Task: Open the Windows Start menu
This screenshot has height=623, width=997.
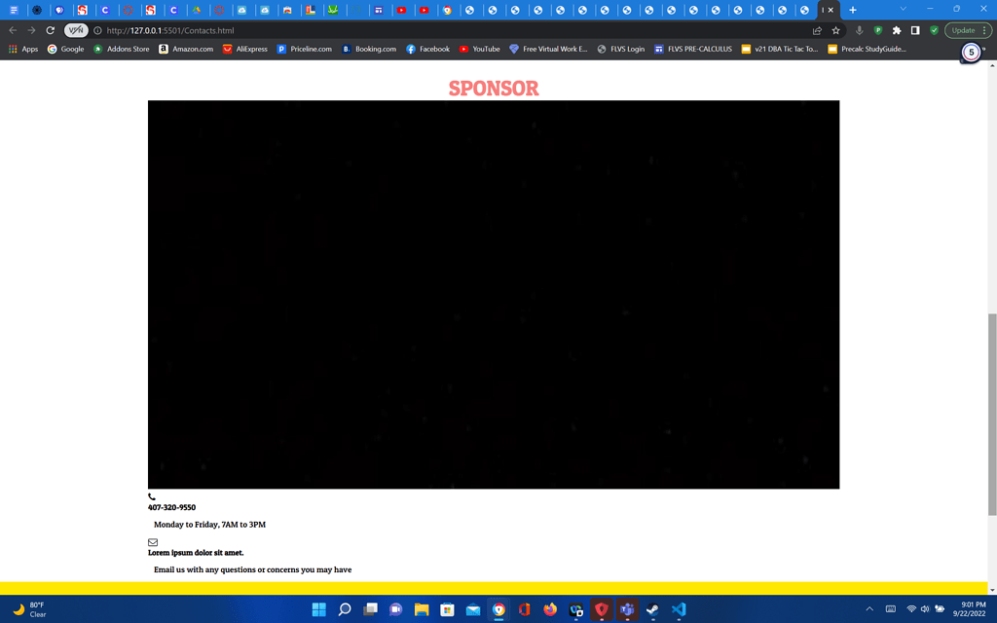Action: point(318,609)
